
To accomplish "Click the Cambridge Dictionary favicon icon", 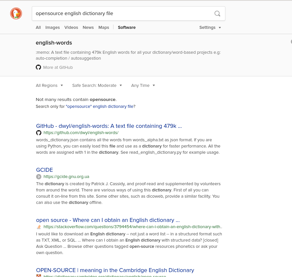I will pyautogui.click(x=39, y=276).
